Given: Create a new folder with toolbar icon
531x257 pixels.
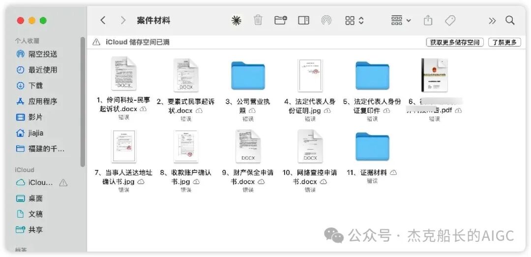Looking at the screenshot, I should [281, 20].
